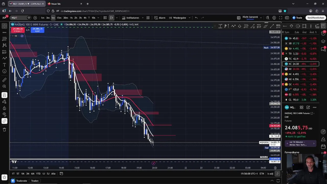Enter fullscreen mode
327x184 pixels.
pyautogui.click(x=281, y=18)
